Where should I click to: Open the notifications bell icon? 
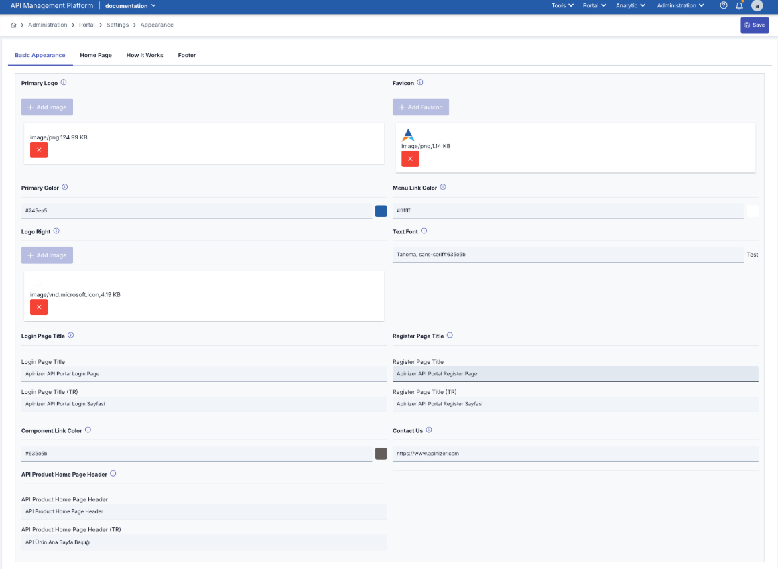tap(740, 5)
